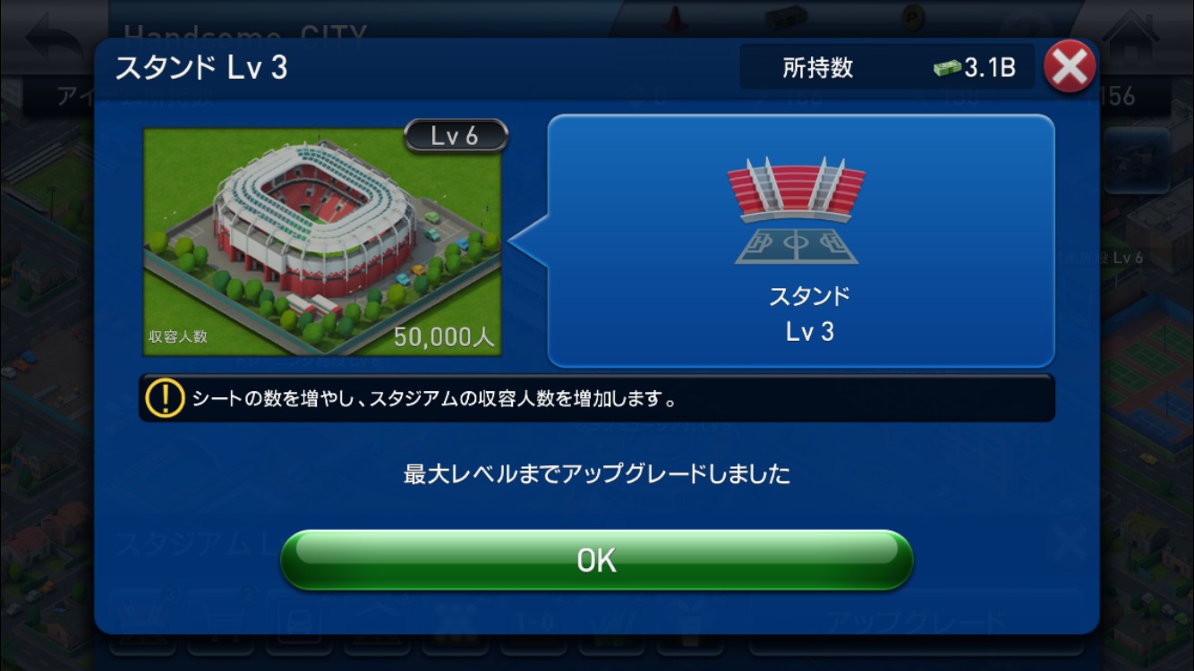The height and width of the screenshot is (671, 1194).
Task: Tap the dimmed アップグレード button behind dialog
Action: tap(915, 624)
